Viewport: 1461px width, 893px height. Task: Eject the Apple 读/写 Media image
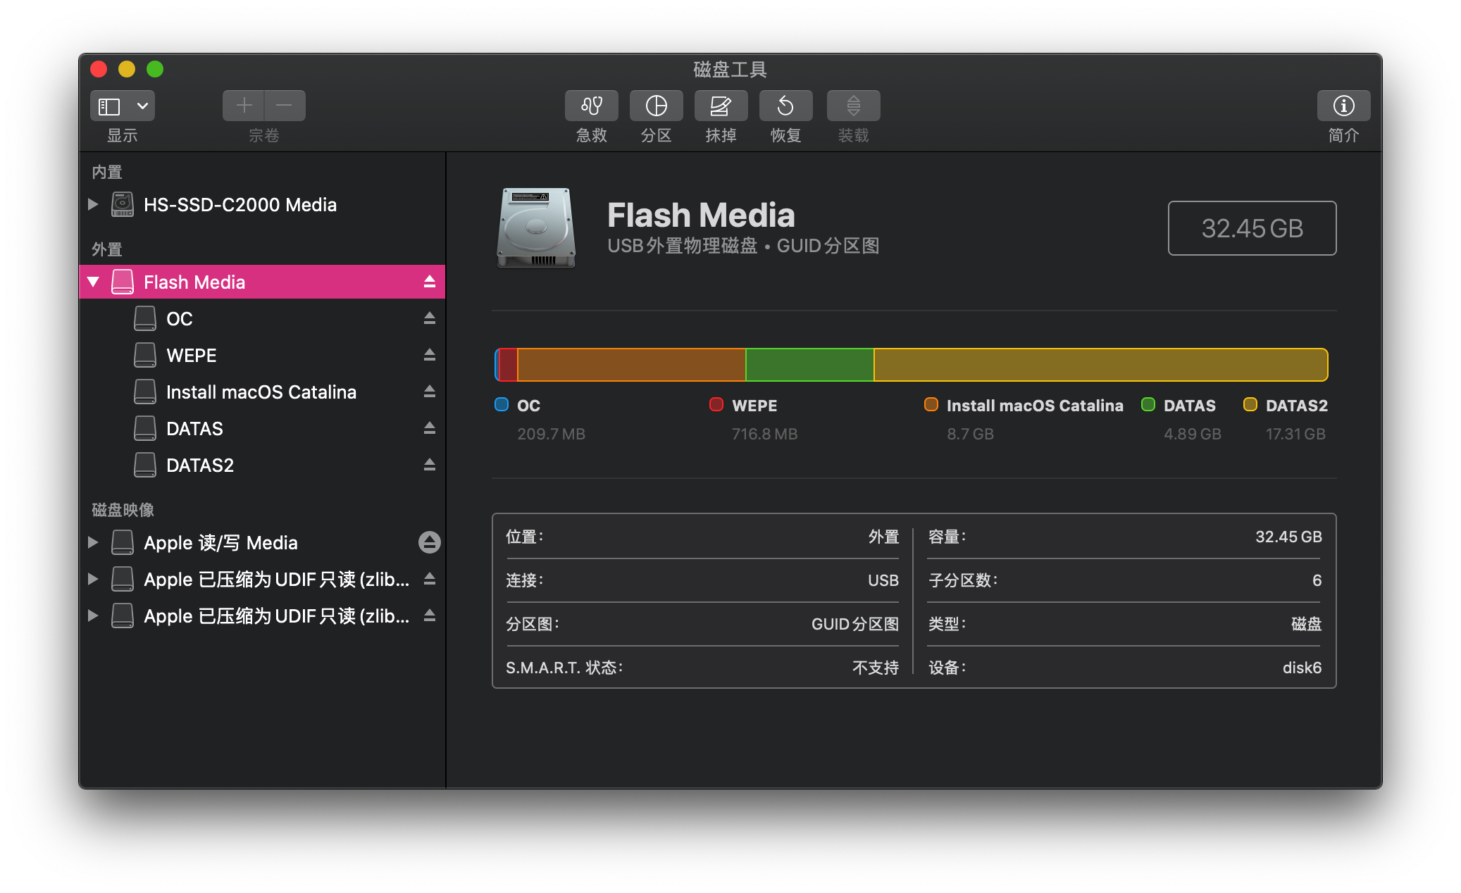pos(430,542)
